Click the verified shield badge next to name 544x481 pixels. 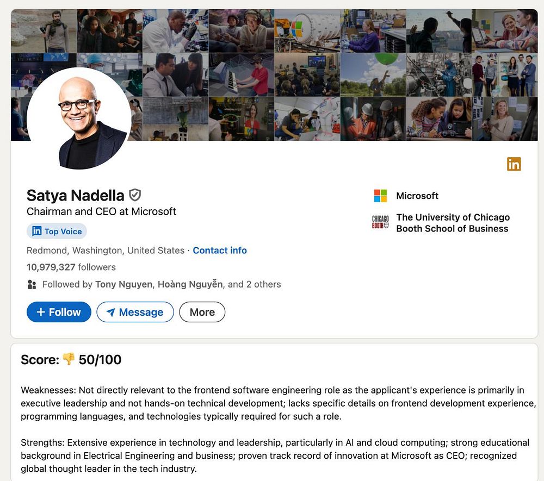click(x=134, y=195)
